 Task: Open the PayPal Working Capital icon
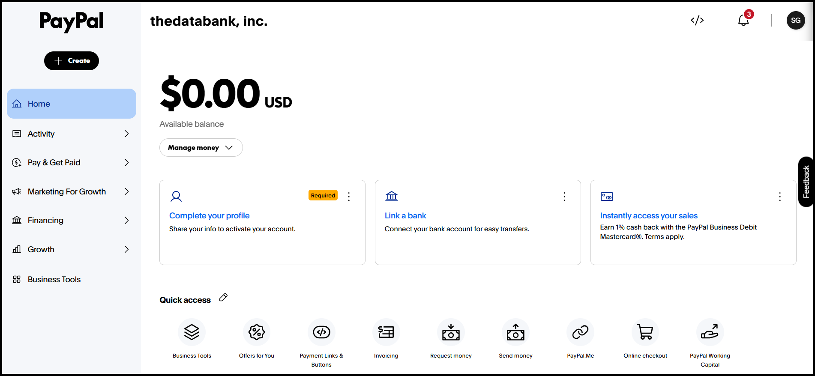[710, 332]
